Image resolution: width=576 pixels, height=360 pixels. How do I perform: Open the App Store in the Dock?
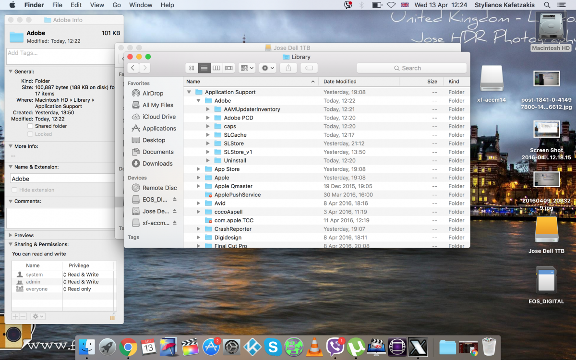click(211, 347)
